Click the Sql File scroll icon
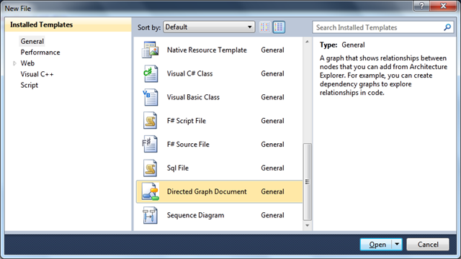The image size is (461, 259). click(151, 168)
